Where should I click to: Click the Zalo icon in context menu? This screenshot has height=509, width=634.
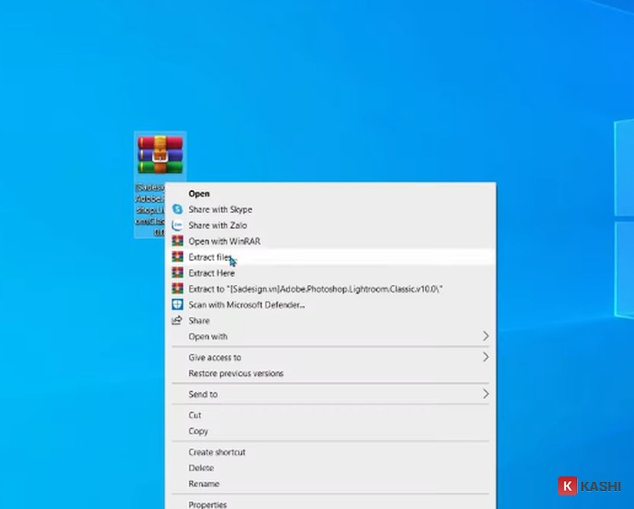[x=178, y=226]
